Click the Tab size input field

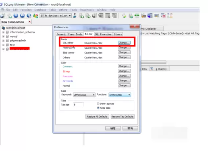(x=78, y=105)
